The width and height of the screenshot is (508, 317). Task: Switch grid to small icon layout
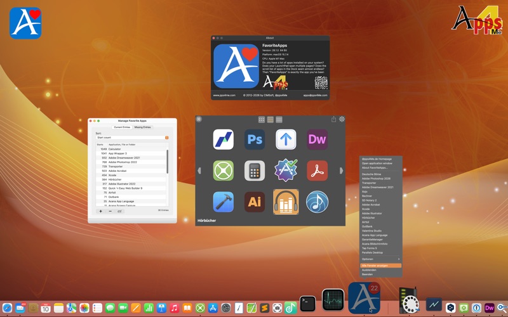(x=262, y=120)
